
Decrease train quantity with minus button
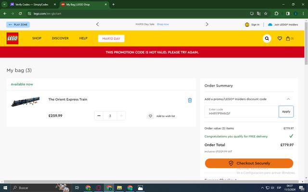click(99, 116)
